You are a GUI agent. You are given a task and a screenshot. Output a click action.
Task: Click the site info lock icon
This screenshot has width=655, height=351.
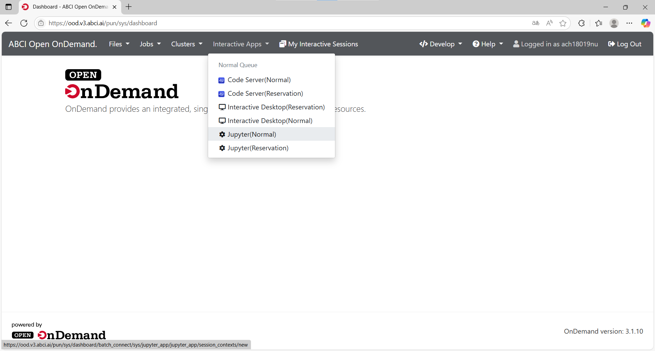[x=41, y=23]
